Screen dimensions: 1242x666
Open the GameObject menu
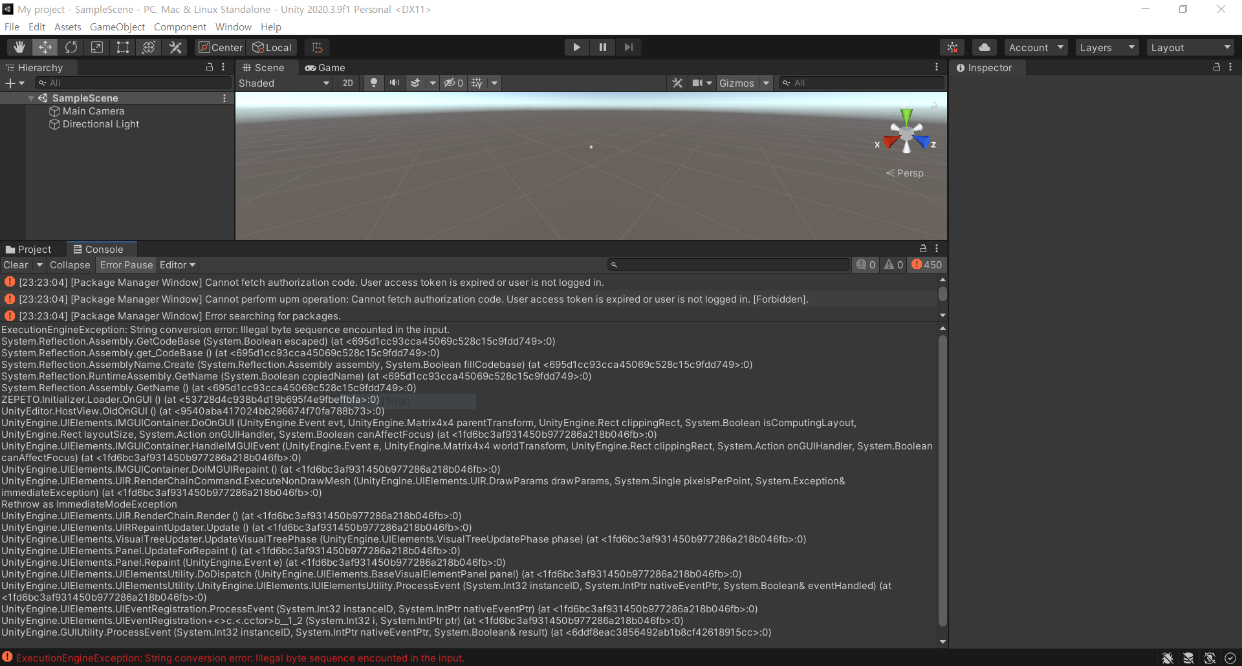117,27
